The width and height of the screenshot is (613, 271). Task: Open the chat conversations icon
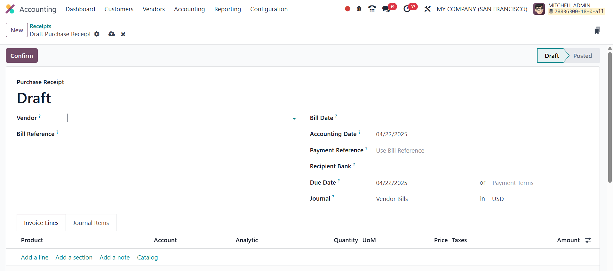point(386,9)
